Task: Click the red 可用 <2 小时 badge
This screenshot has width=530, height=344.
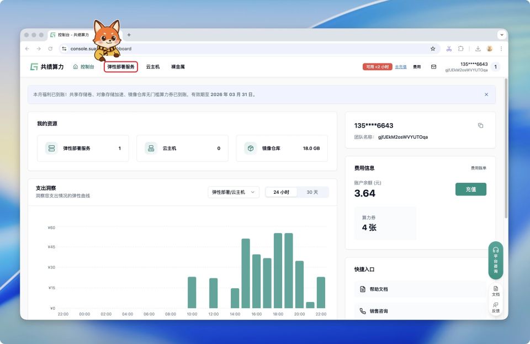Action: pyautogui.click(x=377, y=67)
